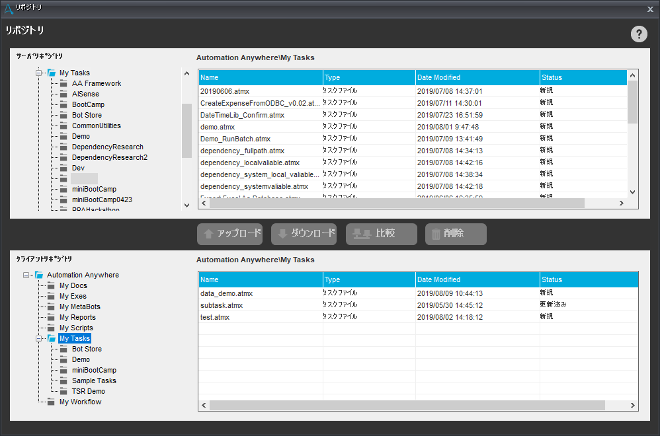Image resolution: width=660 pixels, height=436 pixels.
Task: Click the AA Framework folder icon
Action: click(x=63, y=84)
